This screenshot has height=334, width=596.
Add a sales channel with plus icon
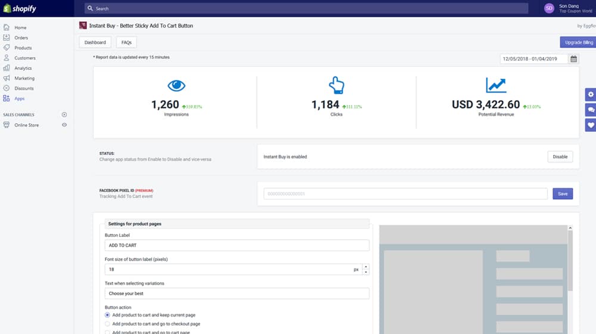click(64, 115)
